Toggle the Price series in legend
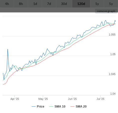118x113 pixels. [40, 107]
